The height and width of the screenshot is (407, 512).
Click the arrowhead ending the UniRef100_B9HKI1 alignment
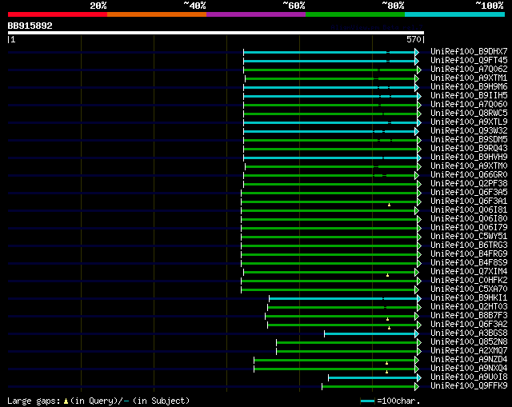tap(418, 298)
